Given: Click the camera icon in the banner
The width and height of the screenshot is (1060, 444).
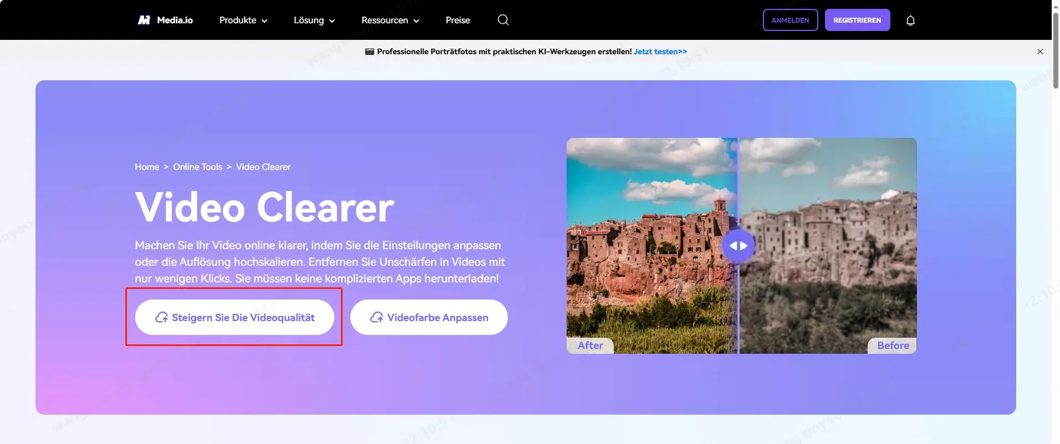Looking at the screenshot, I should click(370, 51).
